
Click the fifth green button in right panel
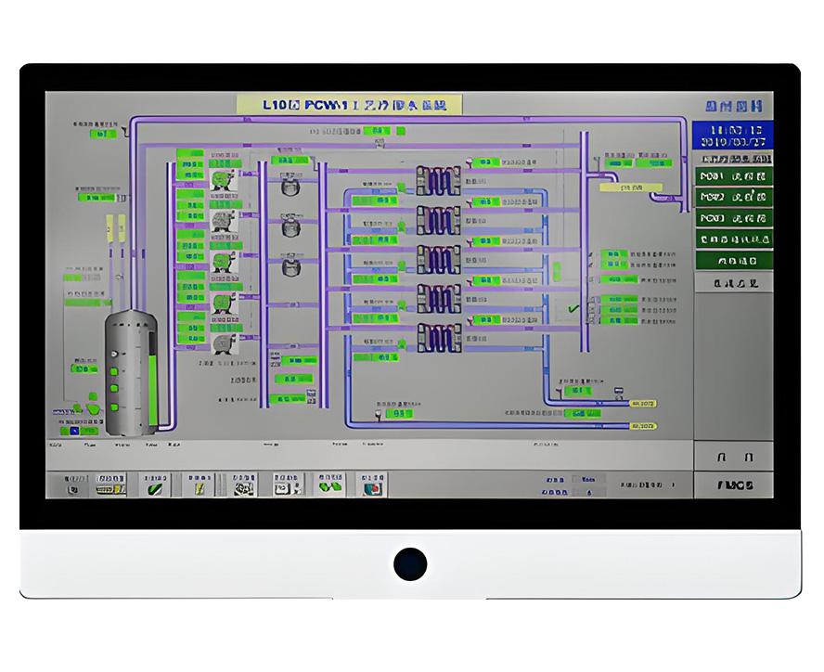point(733,261)
